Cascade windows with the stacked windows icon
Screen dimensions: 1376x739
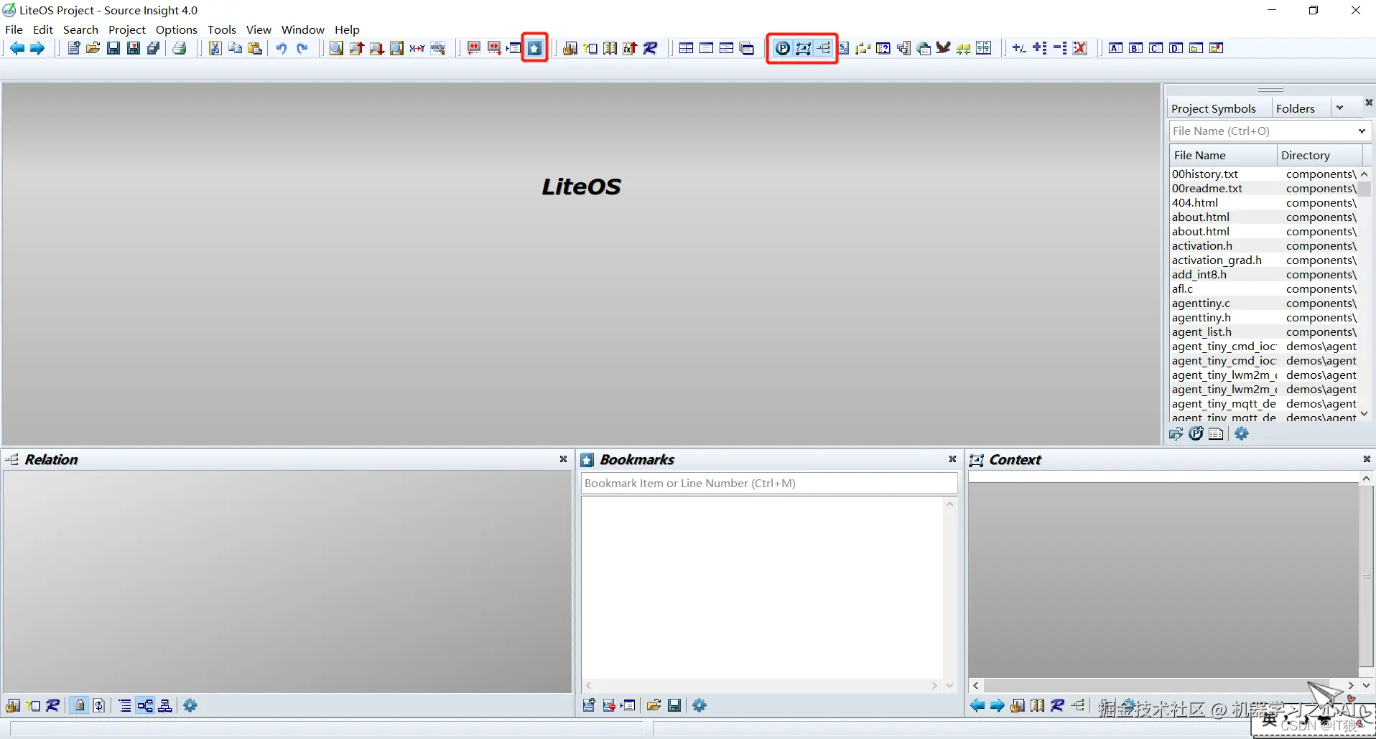pyautogui.click(x=747, y=48)
